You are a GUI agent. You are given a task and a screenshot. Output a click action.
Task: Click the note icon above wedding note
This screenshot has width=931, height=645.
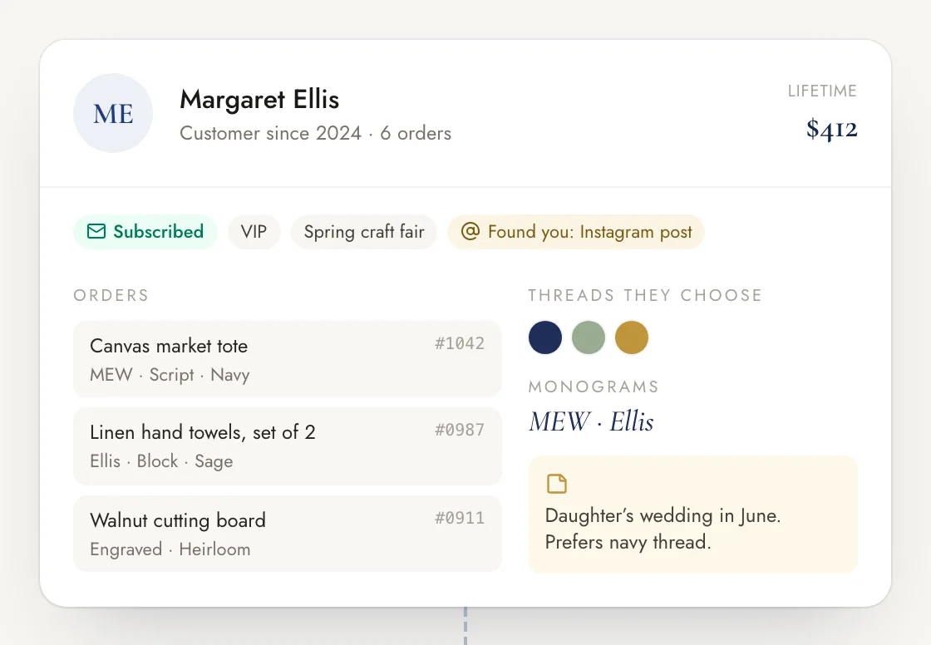[x=556, y=484]
